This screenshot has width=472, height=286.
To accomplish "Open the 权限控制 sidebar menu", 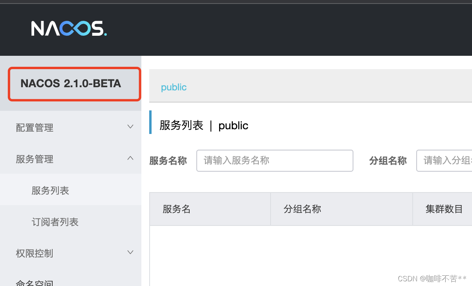I will click(x=71, y=253).
